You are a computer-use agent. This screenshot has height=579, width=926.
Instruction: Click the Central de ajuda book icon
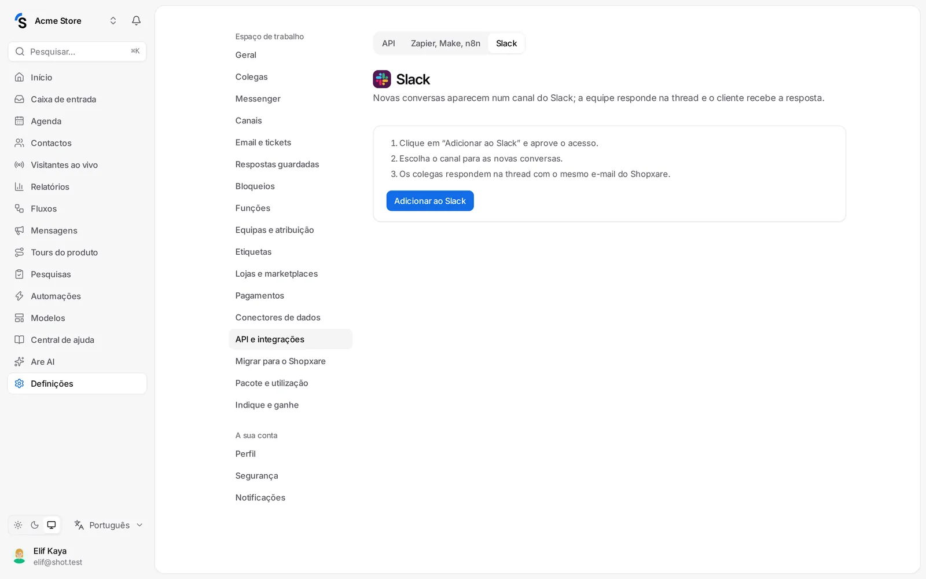[19, 340]
